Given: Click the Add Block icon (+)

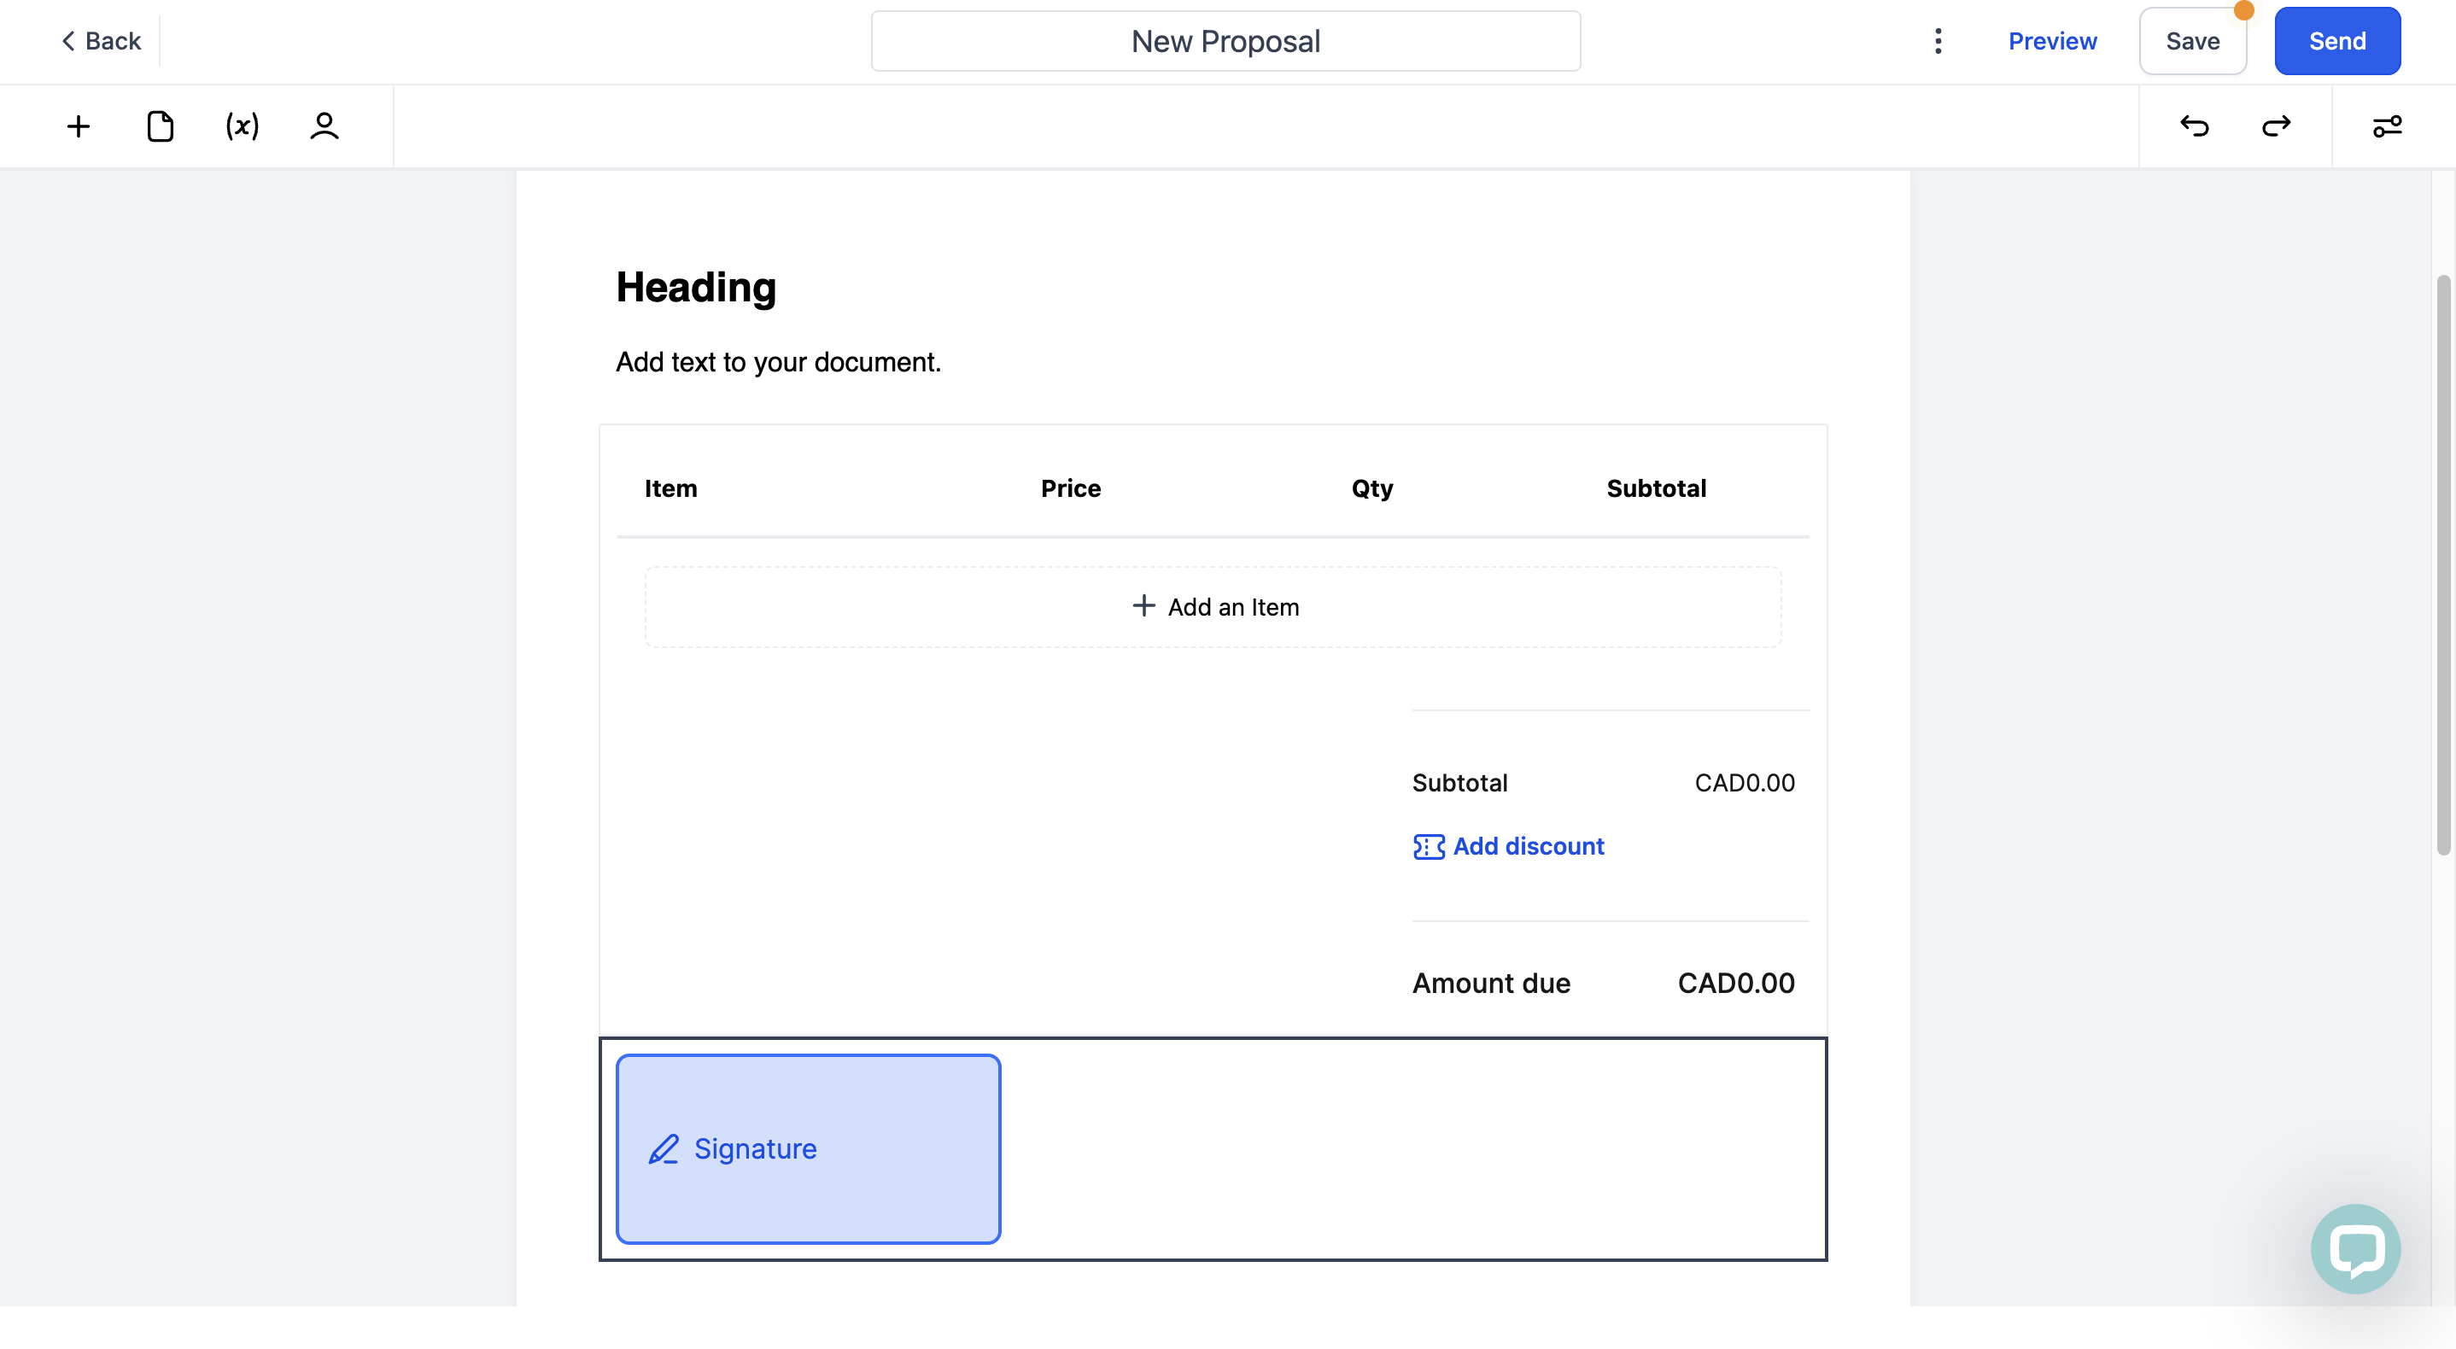Looking at the screenshot, I should (78, 125).
